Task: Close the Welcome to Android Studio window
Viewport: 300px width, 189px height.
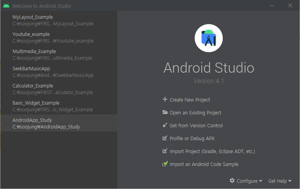Action: (x=290, y=5)
